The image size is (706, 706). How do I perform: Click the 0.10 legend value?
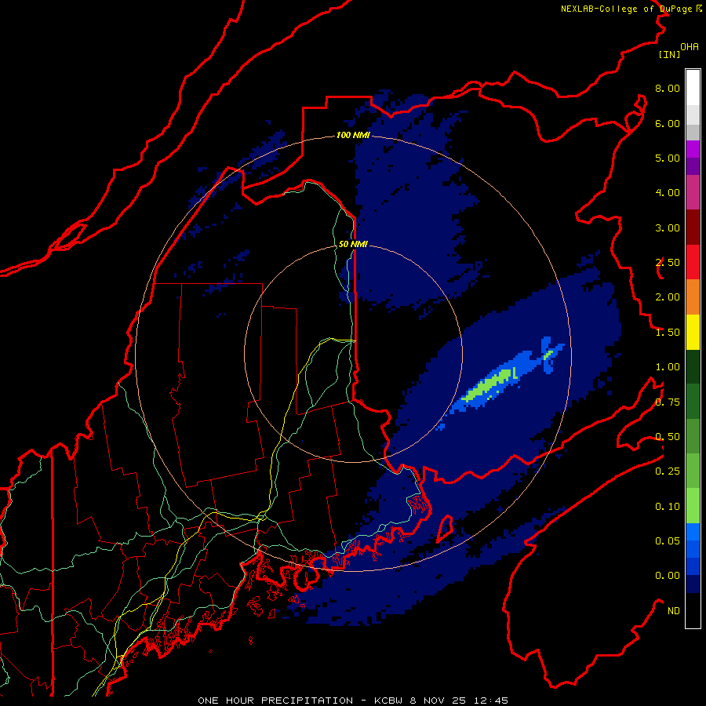[668, 507]
